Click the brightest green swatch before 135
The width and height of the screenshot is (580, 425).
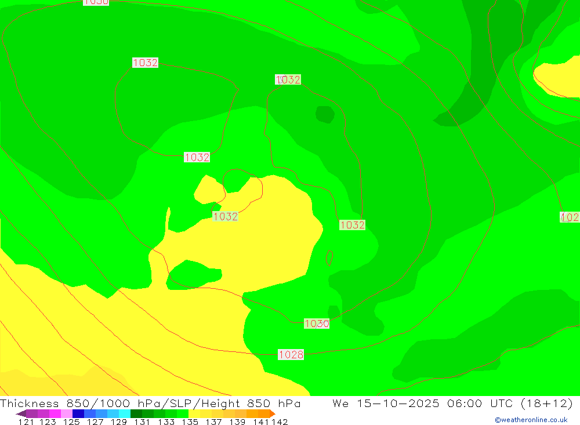coord(183,413)
